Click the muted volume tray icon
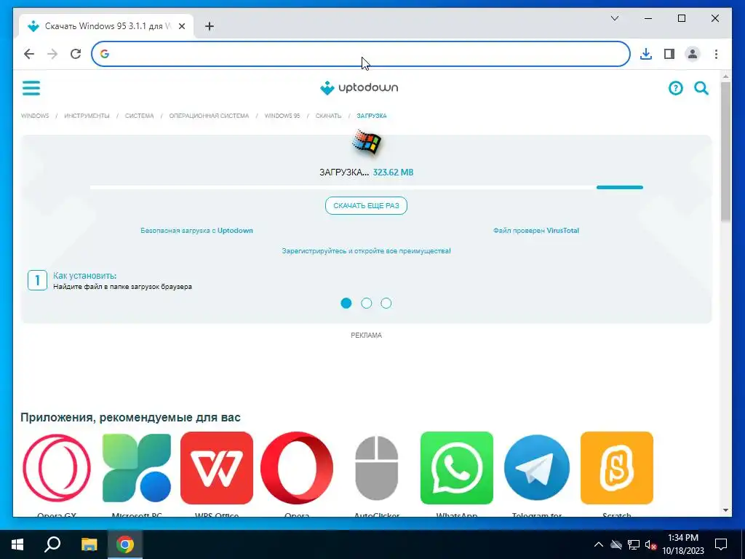 650,544
